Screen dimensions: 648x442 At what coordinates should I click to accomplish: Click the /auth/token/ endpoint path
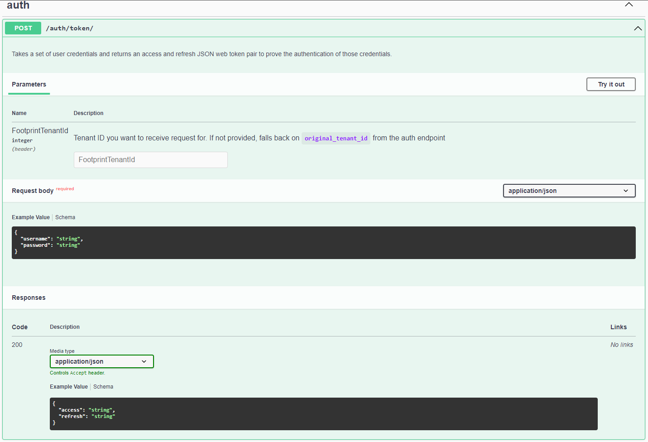[69, 28]
